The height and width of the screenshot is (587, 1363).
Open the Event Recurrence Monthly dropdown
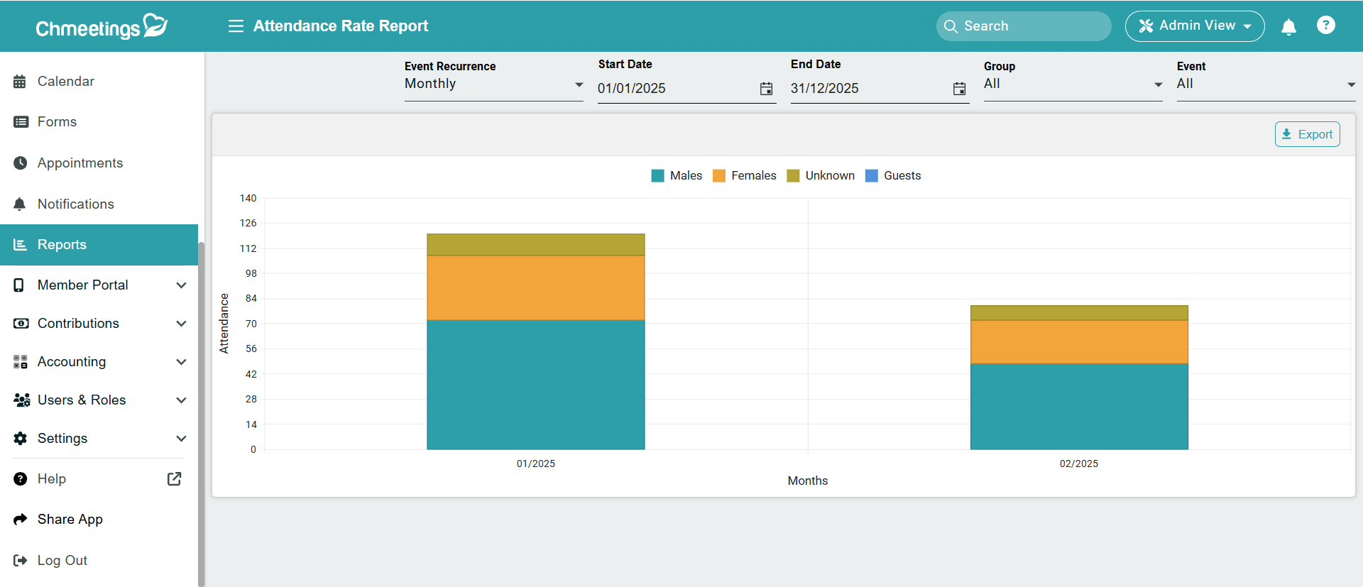494,84
